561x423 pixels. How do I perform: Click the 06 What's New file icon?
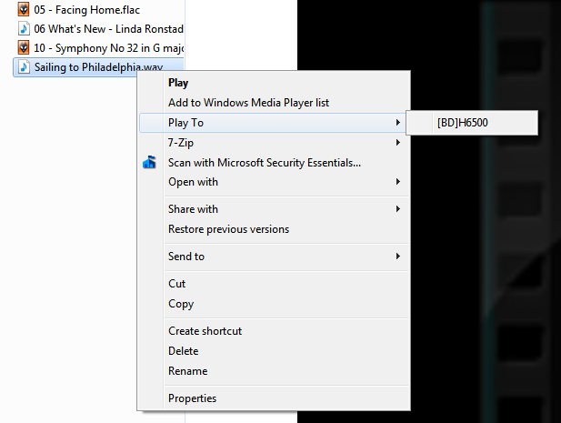[24, 28]
